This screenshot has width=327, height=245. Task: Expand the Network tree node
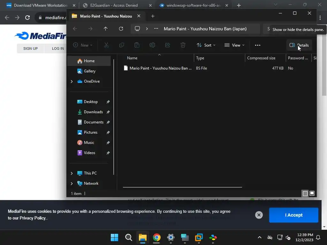72,183
